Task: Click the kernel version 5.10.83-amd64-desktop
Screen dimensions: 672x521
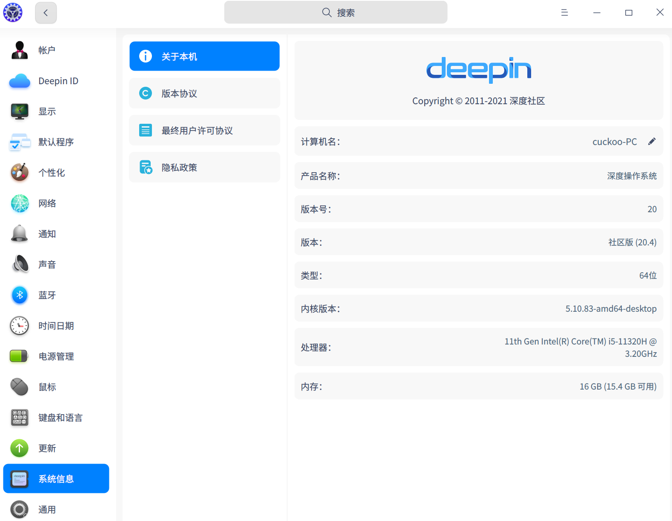Action: (611, 309)
